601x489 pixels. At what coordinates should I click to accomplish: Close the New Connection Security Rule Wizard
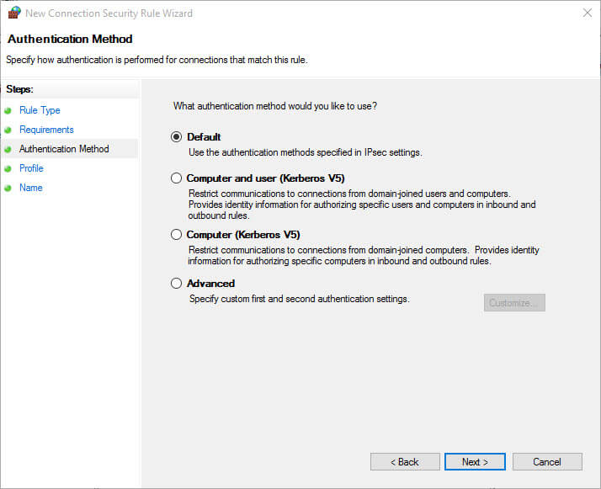point(587,13)
